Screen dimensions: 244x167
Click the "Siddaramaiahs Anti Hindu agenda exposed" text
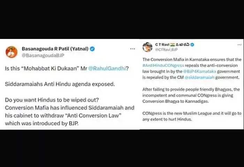[60, 84]
